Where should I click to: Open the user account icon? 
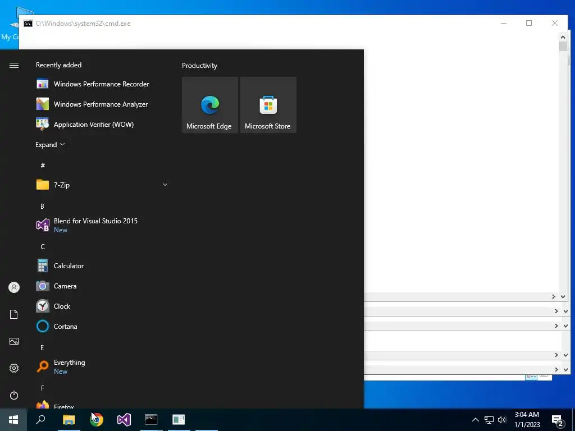pyautogui.click(x=14, y=287)
